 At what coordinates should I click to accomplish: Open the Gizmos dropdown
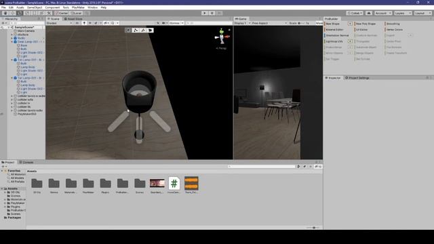coord(176,23)
